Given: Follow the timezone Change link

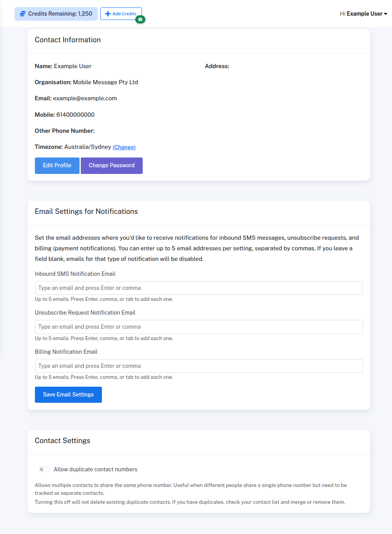Looking at the screenshot, I should tap(124, 147).
